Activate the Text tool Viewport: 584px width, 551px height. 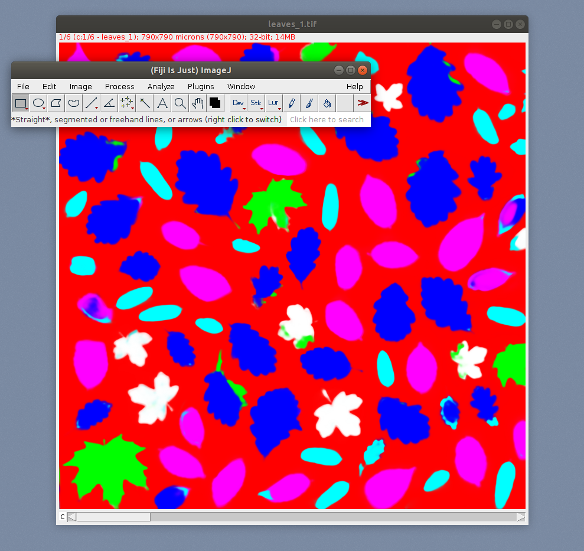pos(162,103)
